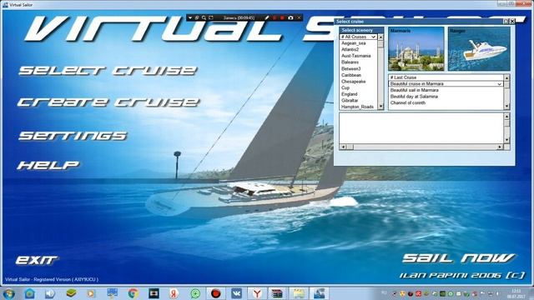Select 'Channel of corinth' cruise
Viewport: 534px width, 300px height.
(446, 102)
